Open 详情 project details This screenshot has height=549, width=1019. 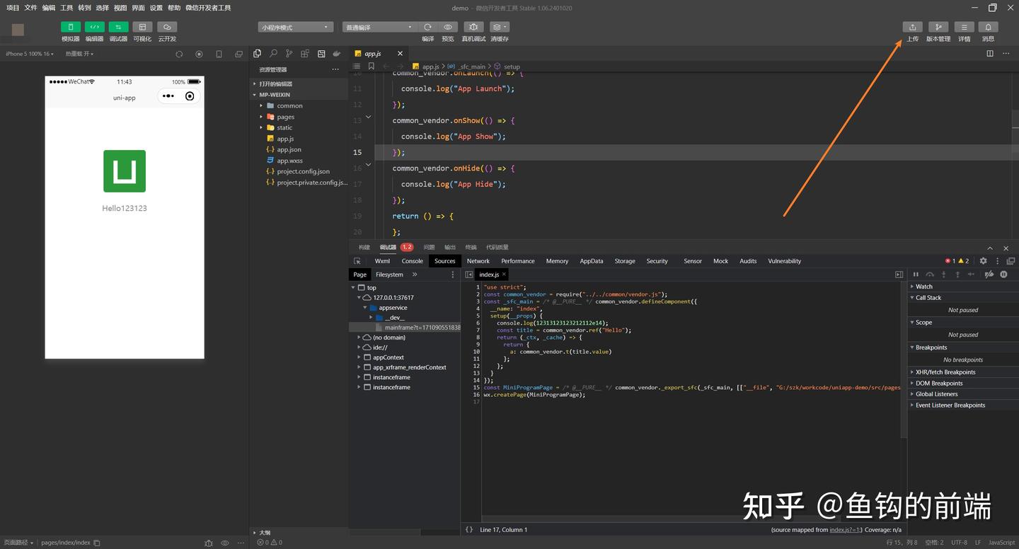(964, 27)
